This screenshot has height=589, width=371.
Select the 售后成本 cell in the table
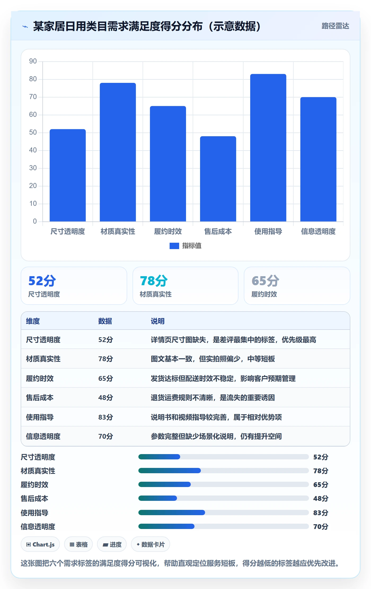click(40, 398)
